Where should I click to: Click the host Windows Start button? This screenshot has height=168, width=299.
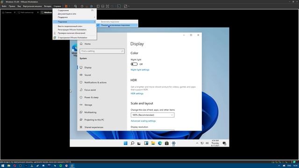pyautogui.click(x=3, y=166)
